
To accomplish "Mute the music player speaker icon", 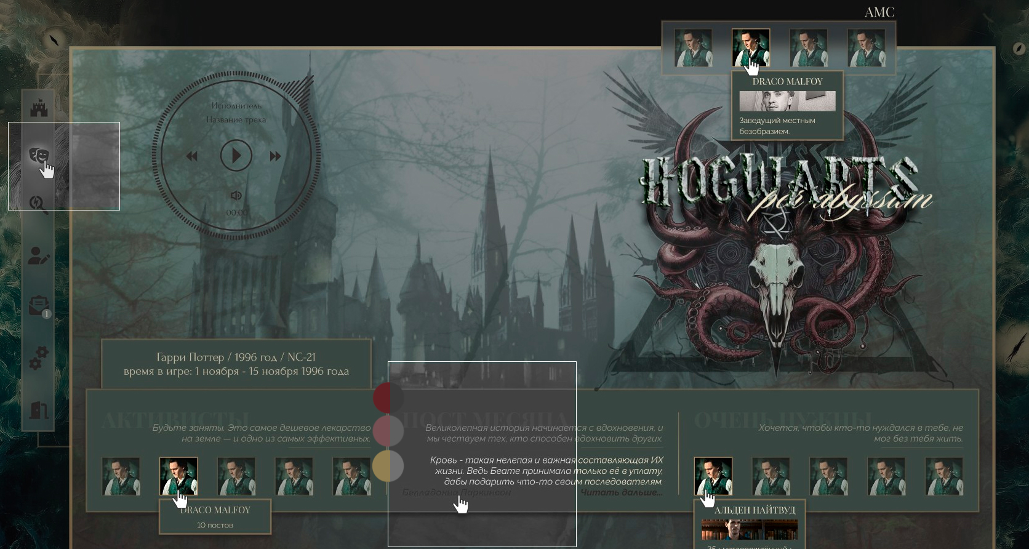I will pyautogui.click(x=236, y=196).
